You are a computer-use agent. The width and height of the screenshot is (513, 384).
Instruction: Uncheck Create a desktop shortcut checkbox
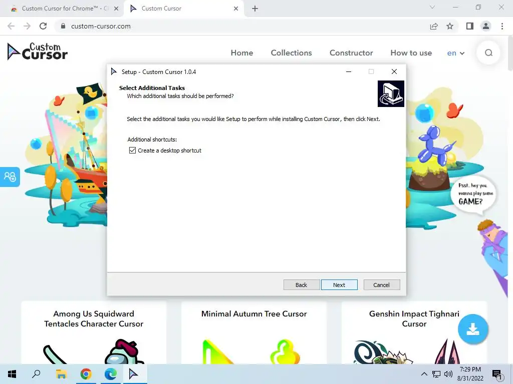click(x=132, y=150)
